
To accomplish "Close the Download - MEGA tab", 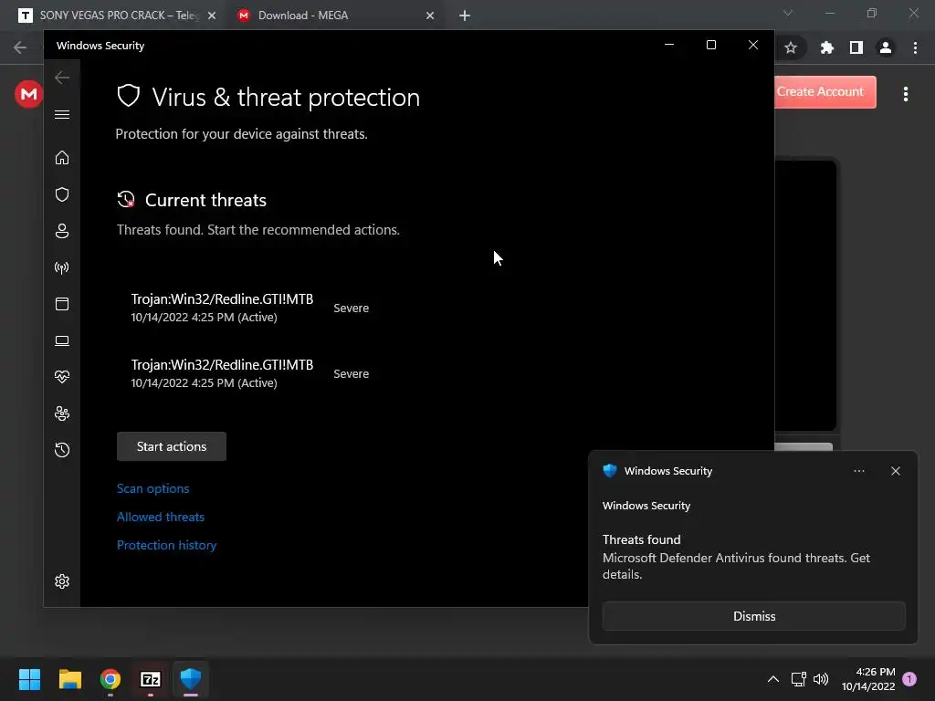I will (x=430, y=16).
